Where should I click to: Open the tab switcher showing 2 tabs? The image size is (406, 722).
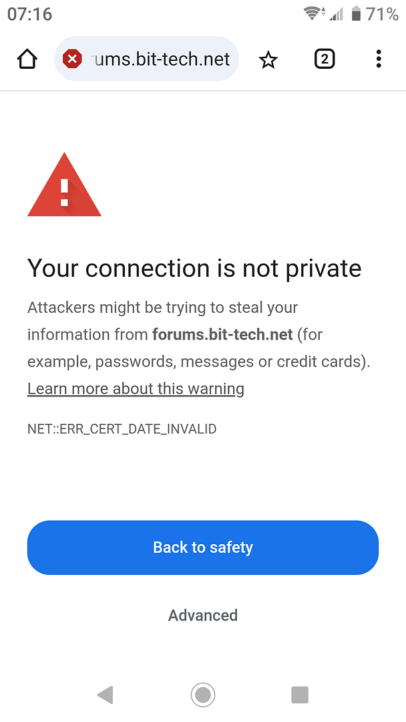coord(324,59)
